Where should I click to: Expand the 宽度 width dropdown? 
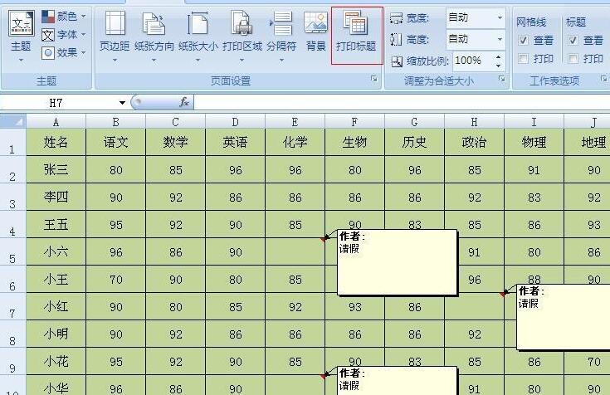500,17
